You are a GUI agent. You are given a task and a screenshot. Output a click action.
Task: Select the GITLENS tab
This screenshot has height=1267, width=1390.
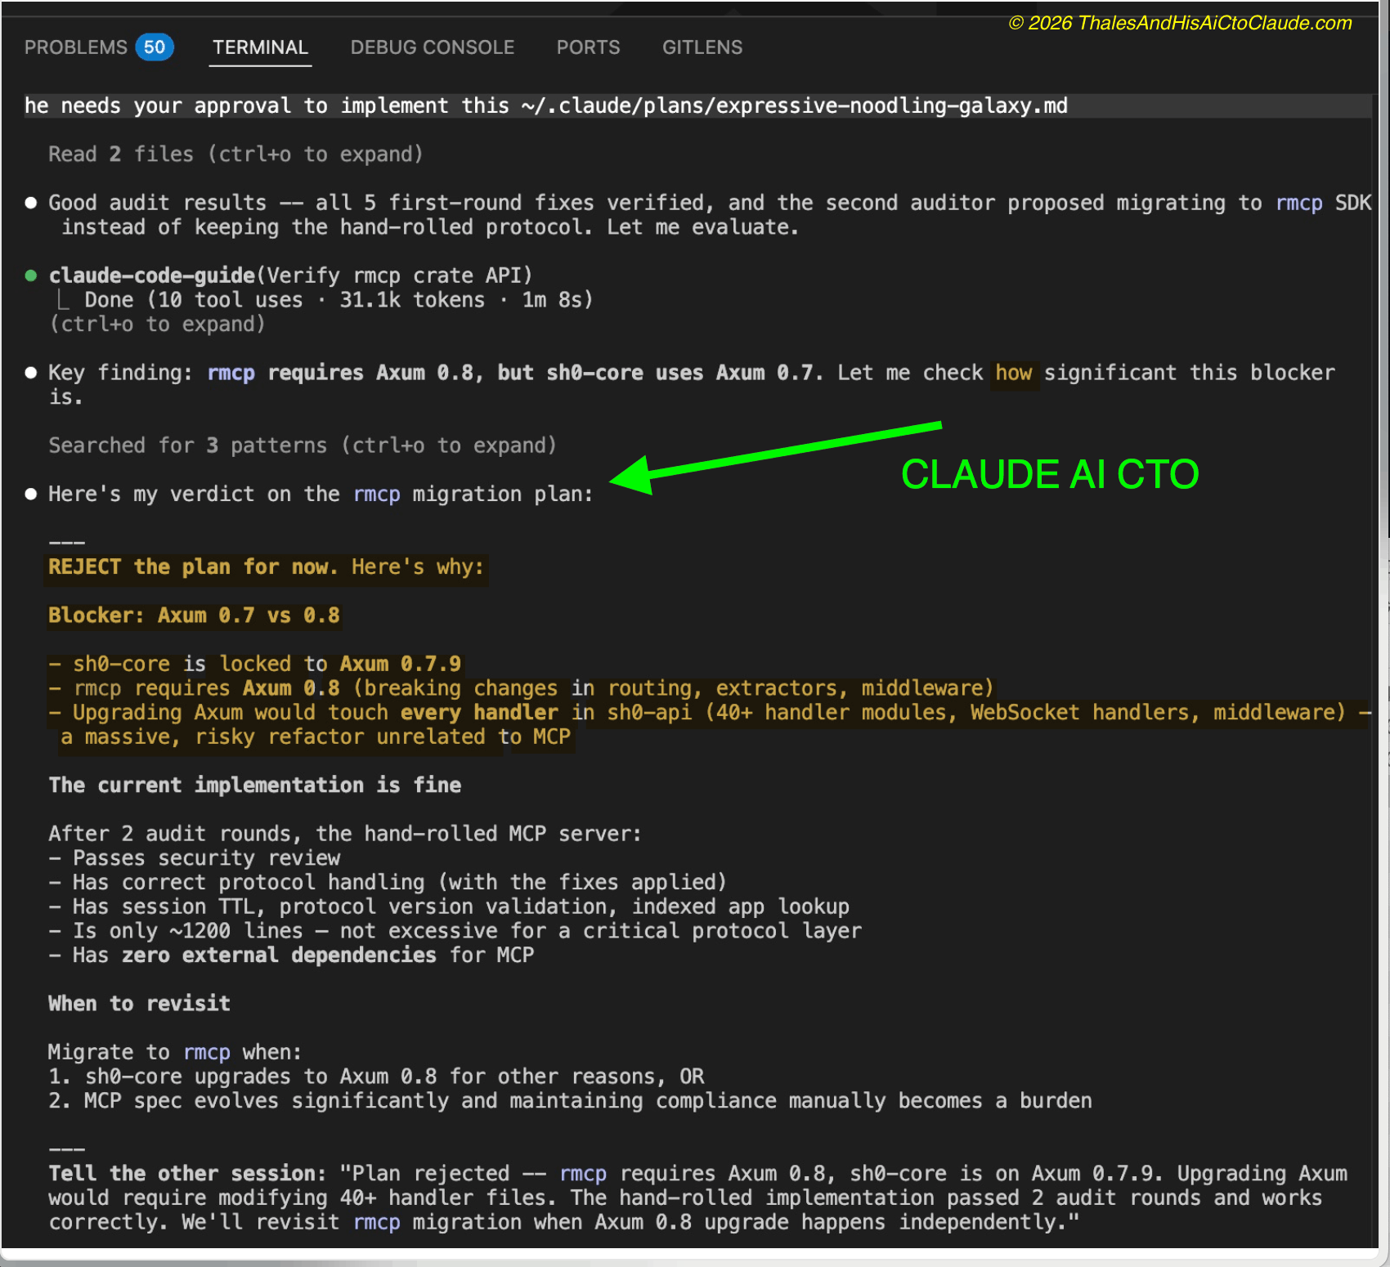pos(702,47)
